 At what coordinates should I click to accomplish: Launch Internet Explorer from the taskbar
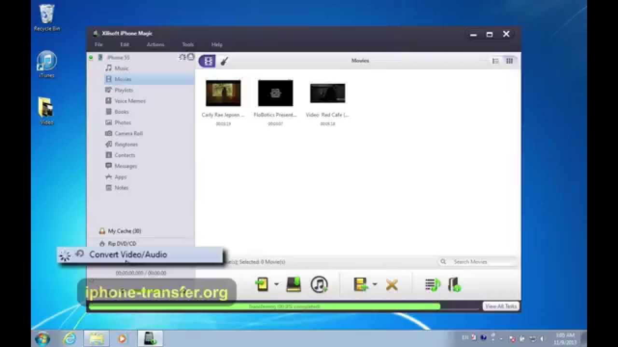(70, 339)
